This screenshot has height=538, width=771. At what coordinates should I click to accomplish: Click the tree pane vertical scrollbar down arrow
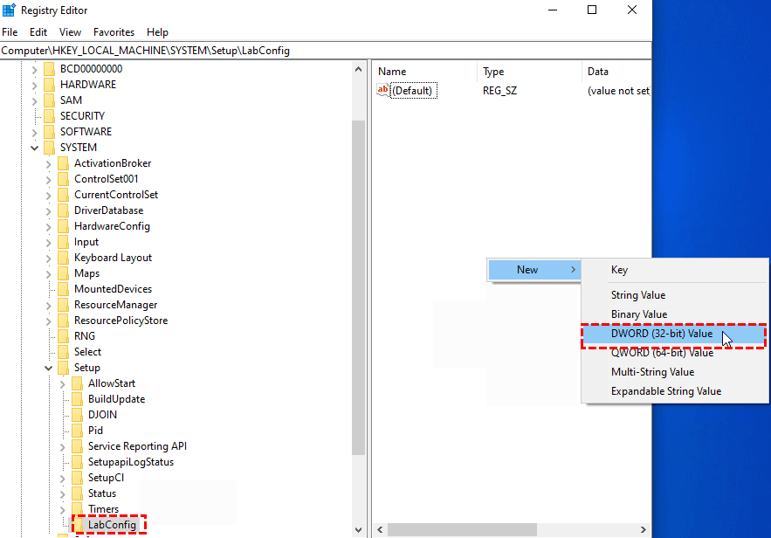358,529
